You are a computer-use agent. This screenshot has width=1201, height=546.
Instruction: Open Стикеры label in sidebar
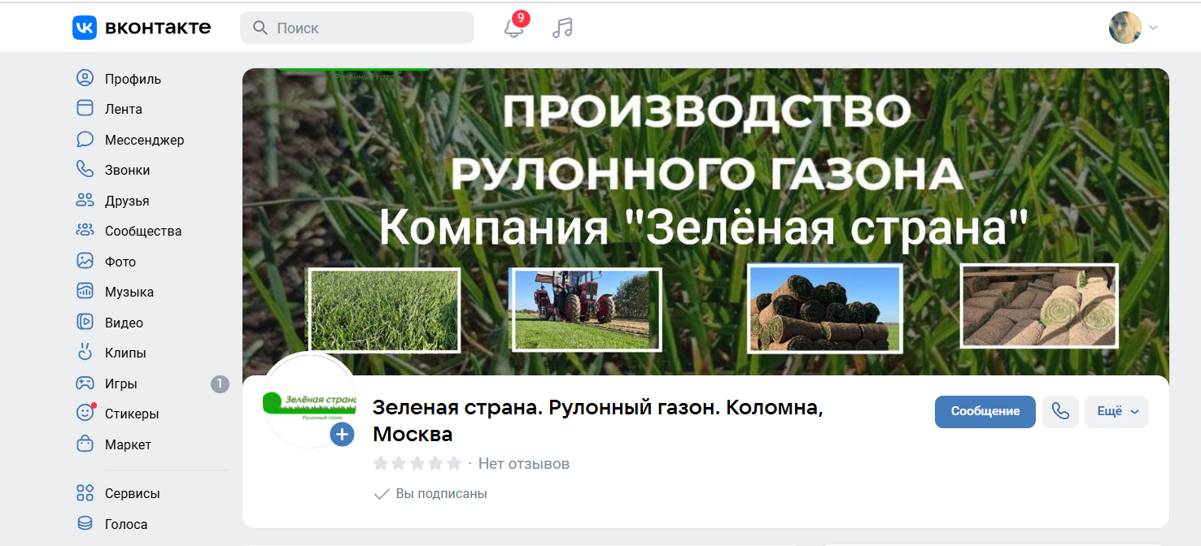click(132, 414)
